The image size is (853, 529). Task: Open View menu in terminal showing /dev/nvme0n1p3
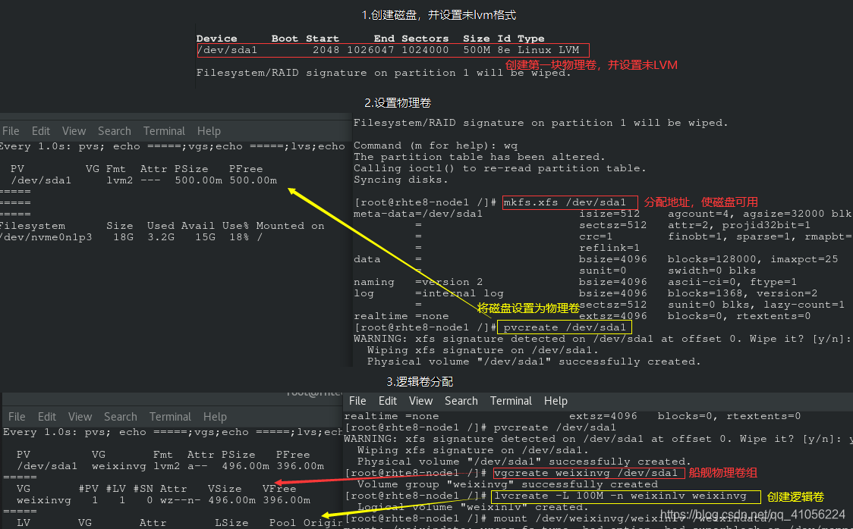(74, 131)
